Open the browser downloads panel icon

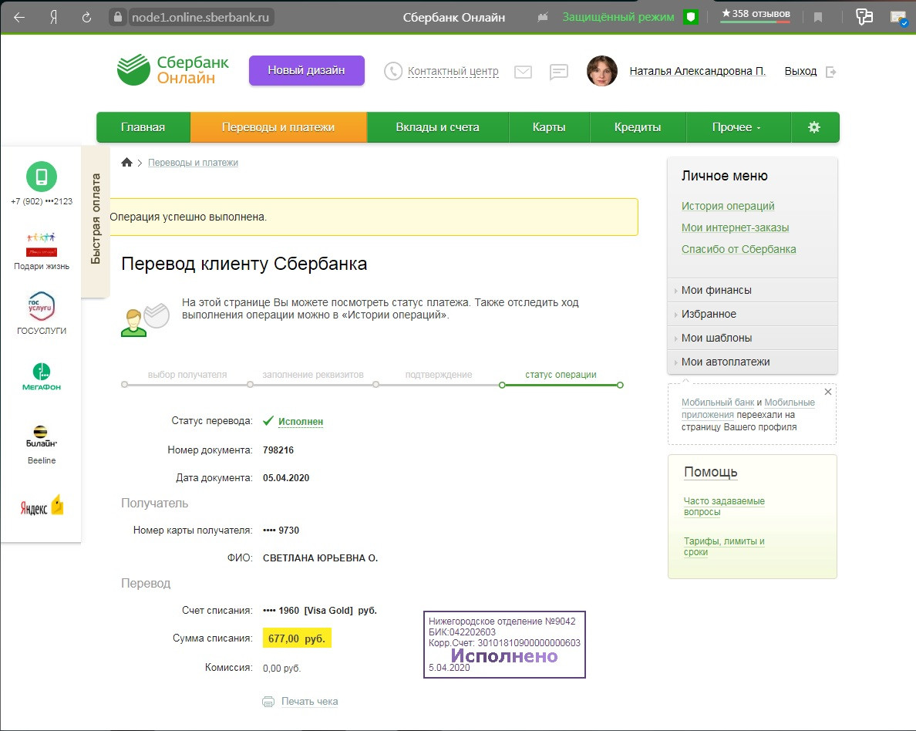pos(898,18)
